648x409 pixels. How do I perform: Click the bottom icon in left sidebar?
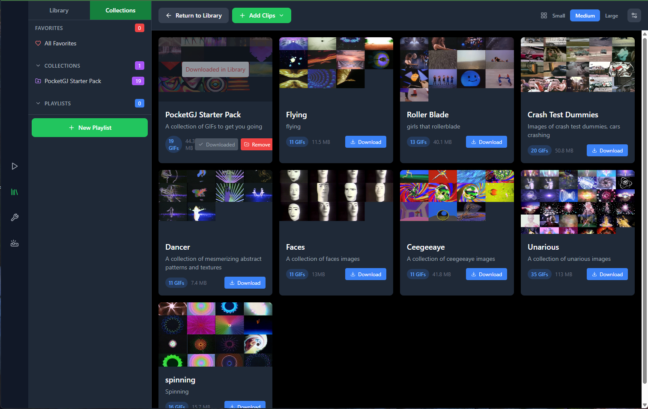(x=15, y=243)
